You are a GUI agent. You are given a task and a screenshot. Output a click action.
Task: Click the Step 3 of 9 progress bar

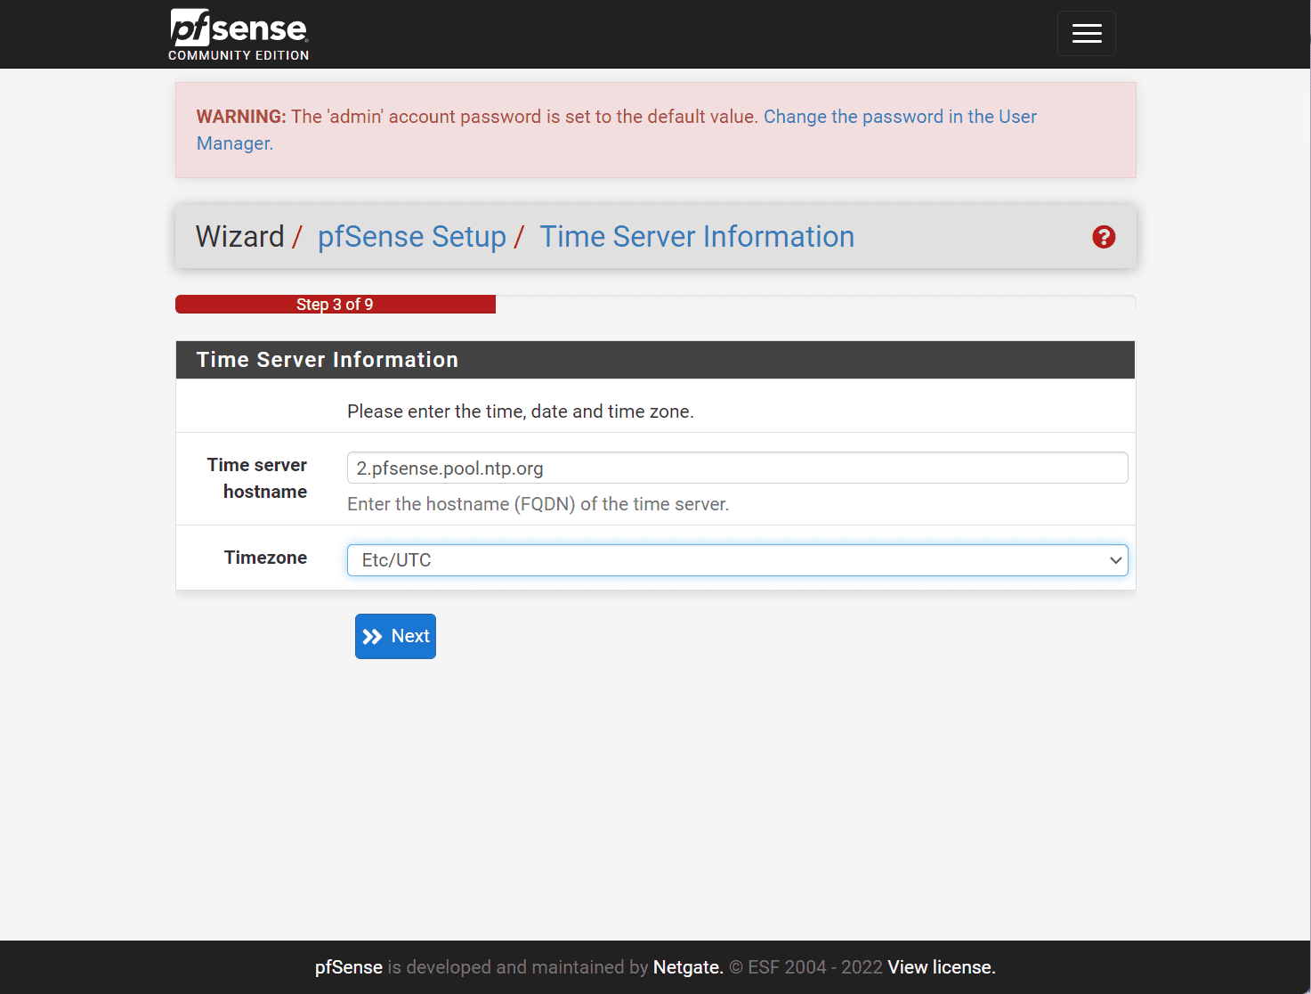click(335, 305)
